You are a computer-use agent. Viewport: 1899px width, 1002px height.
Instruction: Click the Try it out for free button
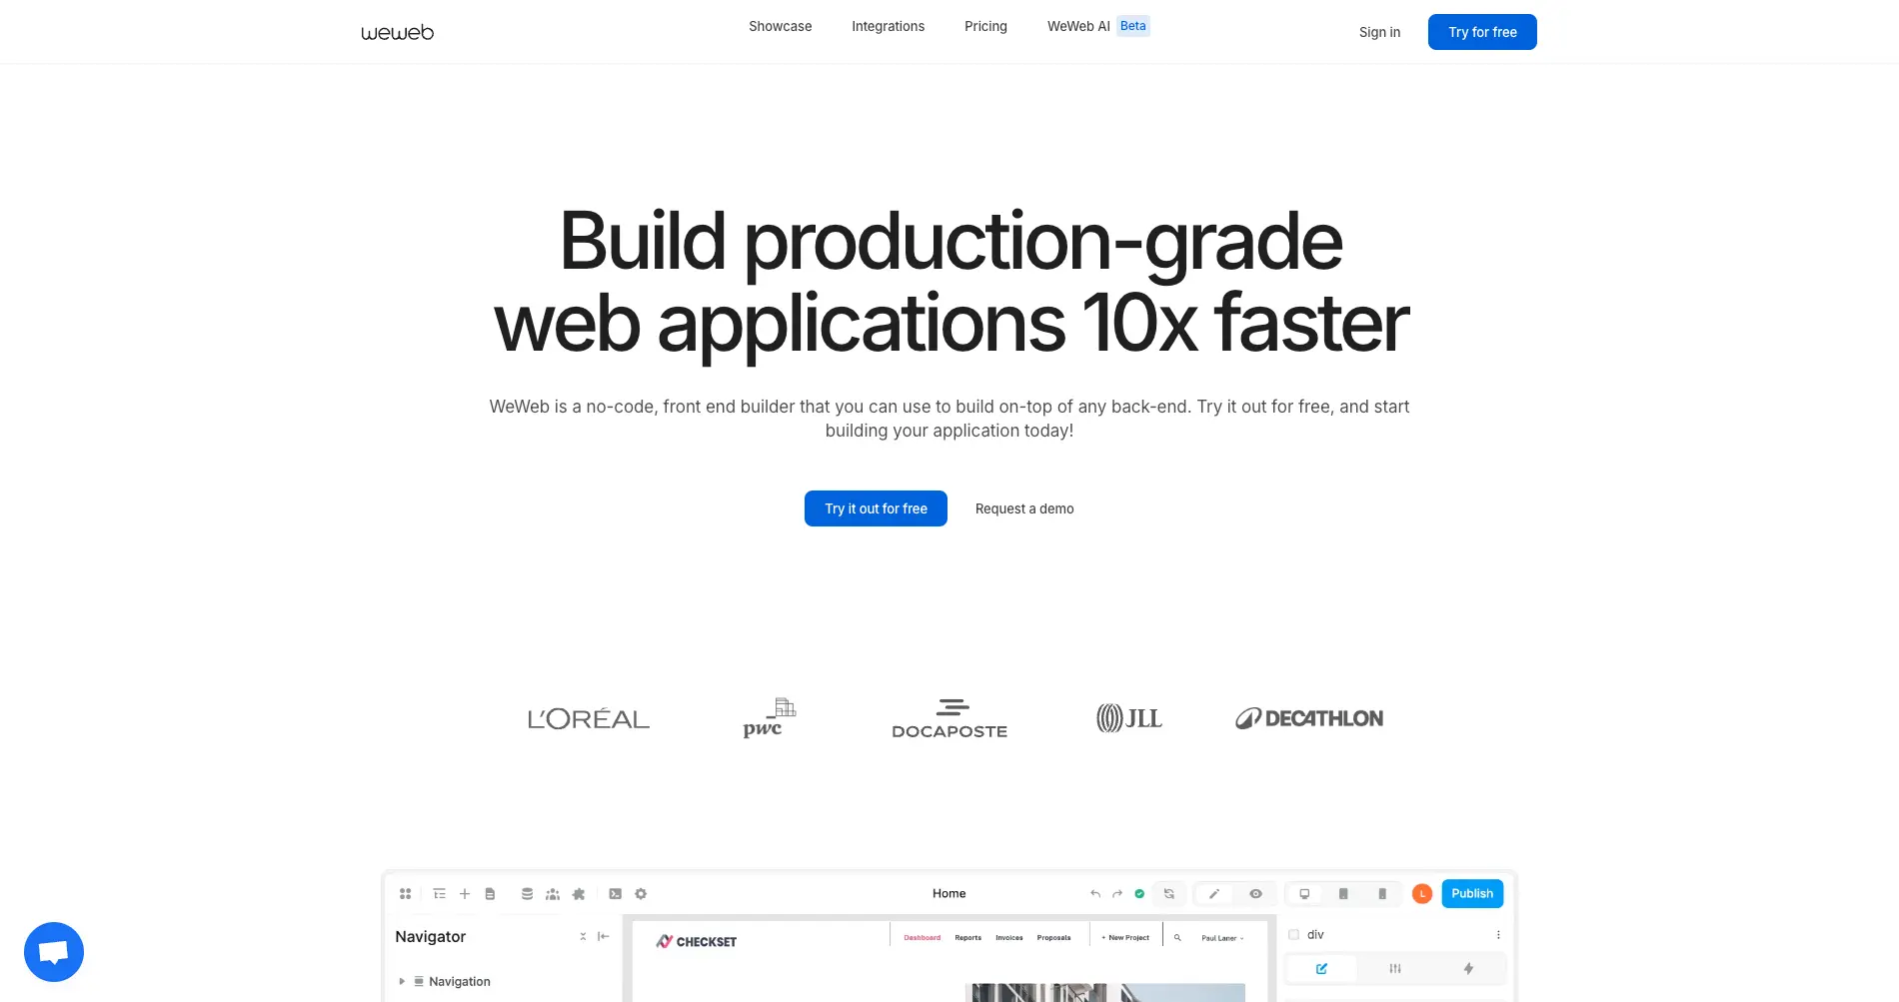tap(877, 508)
